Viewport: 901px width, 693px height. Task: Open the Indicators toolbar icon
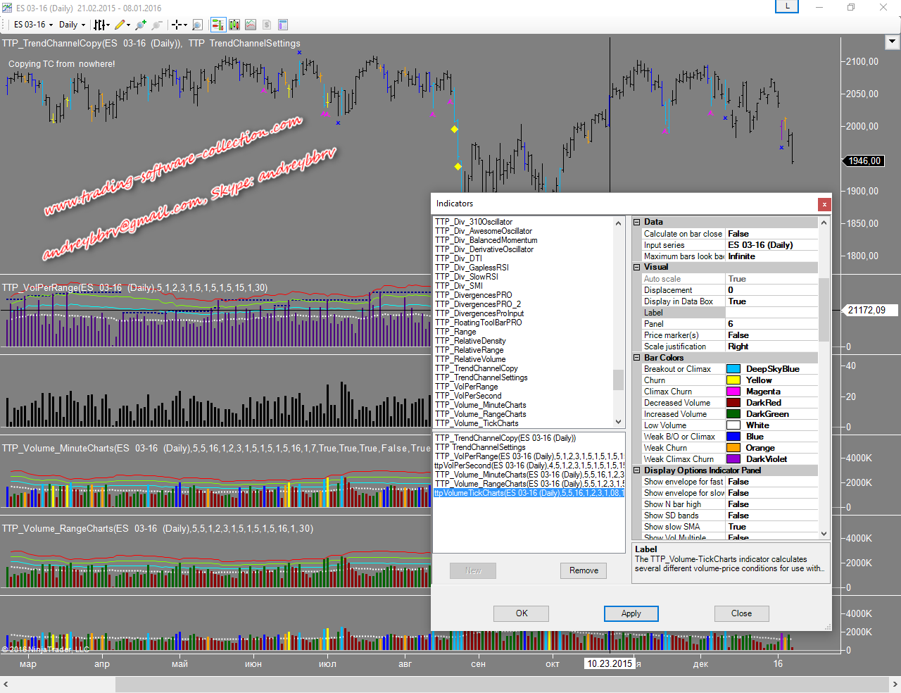point(251,25)
